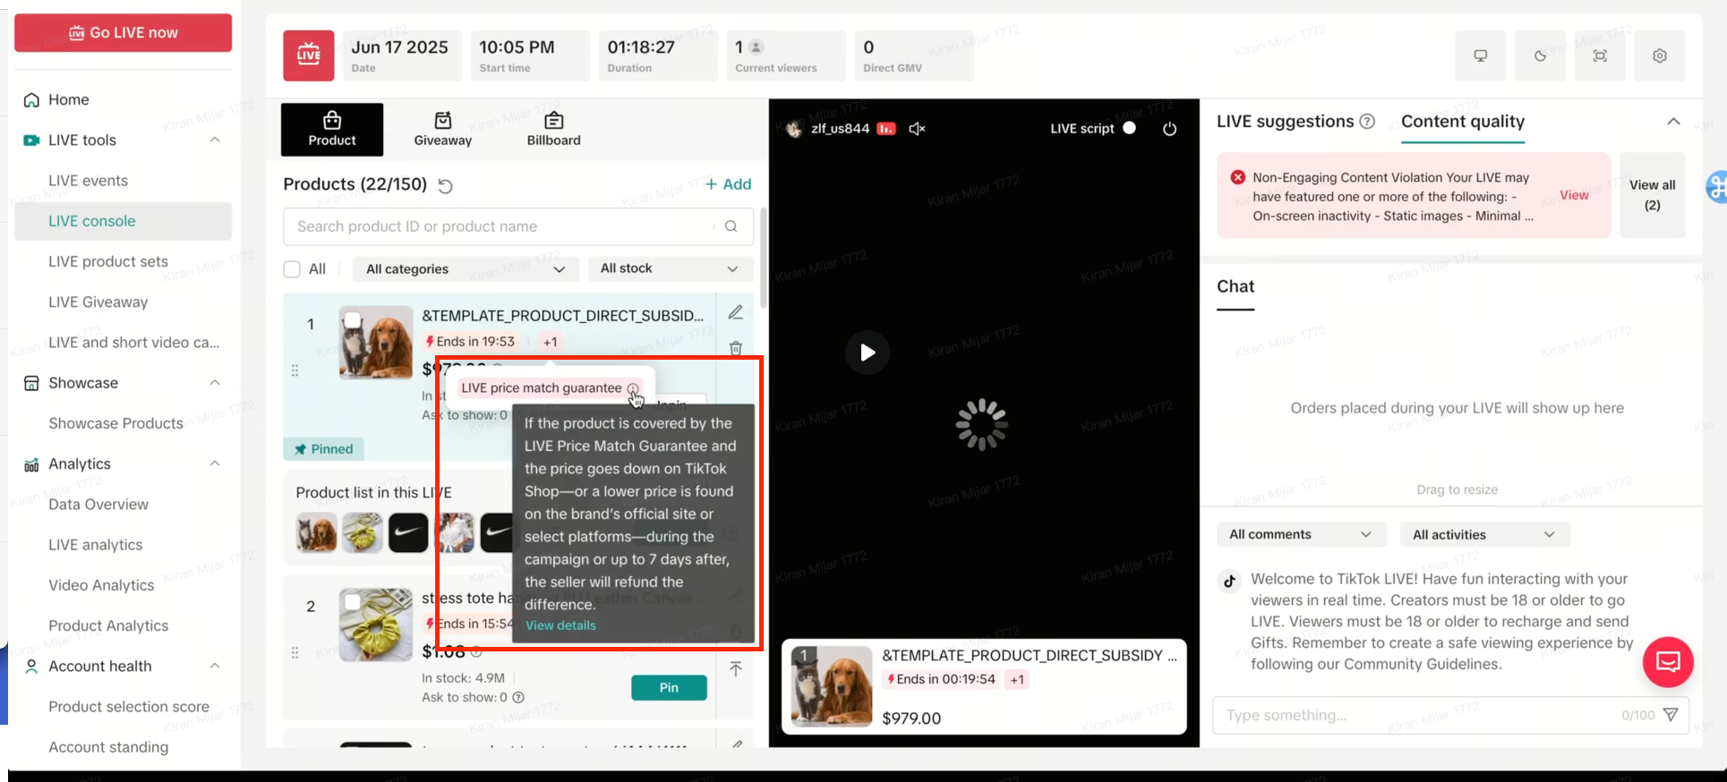Switch to the Content quality tab
Viewport: 1727px width, 782px height.
point(1462,122)
